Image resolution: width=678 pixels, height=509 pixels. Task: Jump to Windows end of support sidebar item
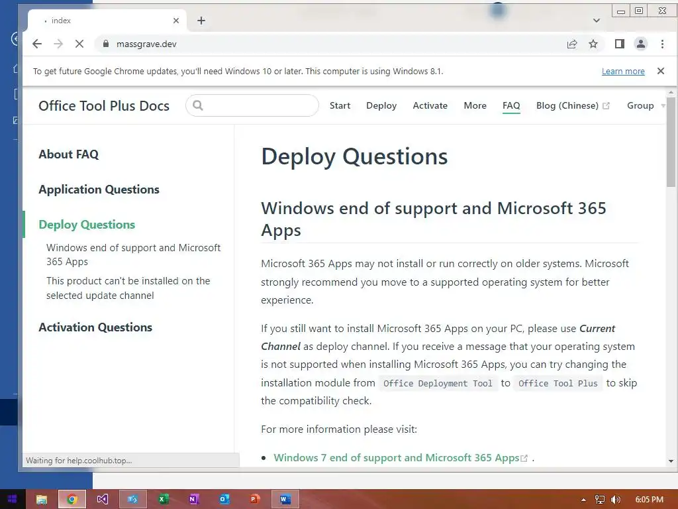coord(134,254)
